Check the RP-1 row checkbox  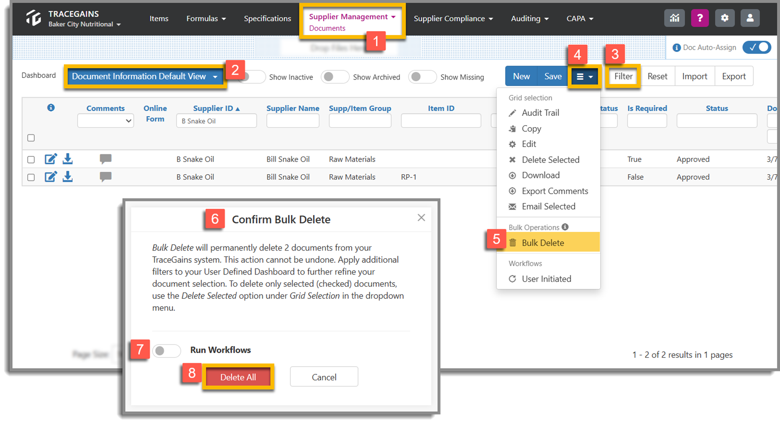pyautogui.click(x=31, y=177)
